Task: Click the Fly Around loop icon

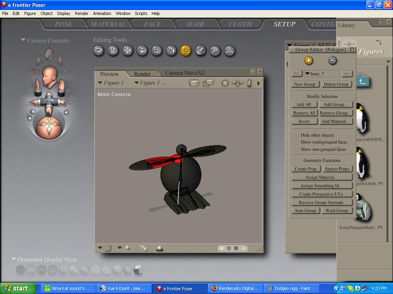Action: pos(64,71)
